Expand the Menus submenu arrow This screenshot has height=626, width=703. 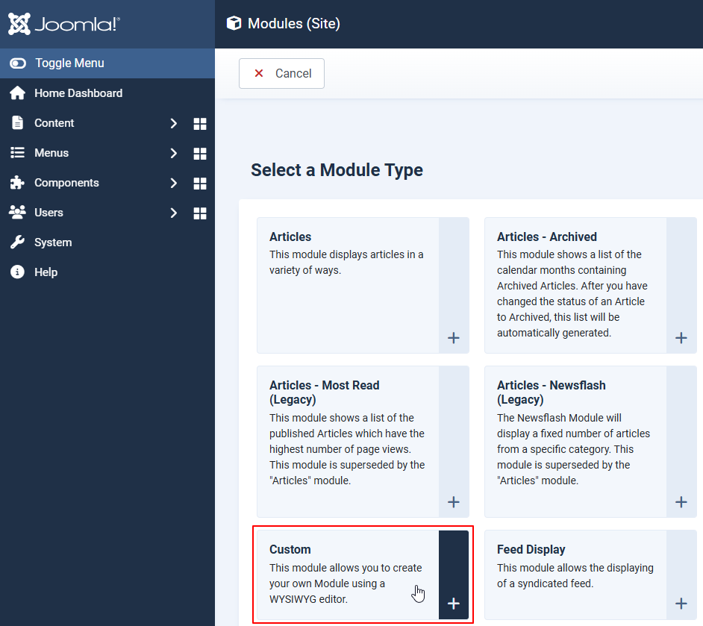point(173,153)
